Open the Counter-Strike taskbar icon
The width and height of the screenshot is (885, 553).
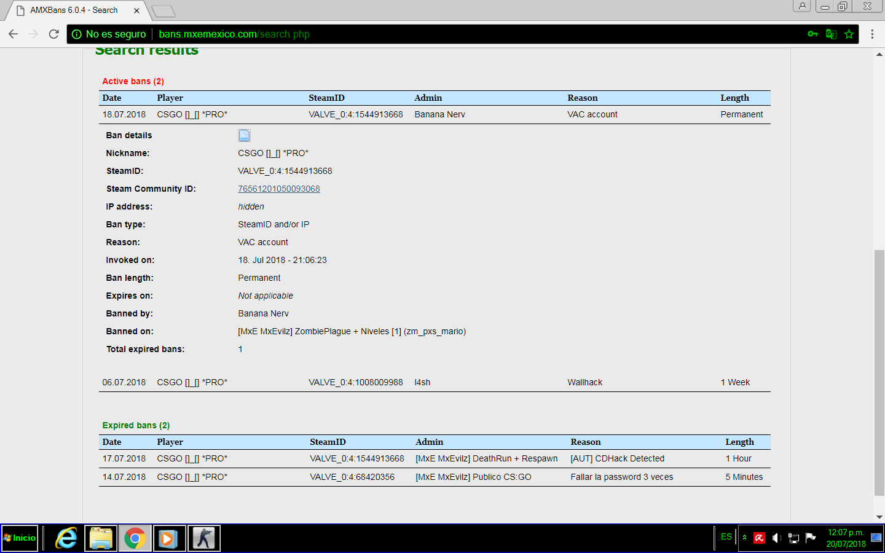pos(203,538)
